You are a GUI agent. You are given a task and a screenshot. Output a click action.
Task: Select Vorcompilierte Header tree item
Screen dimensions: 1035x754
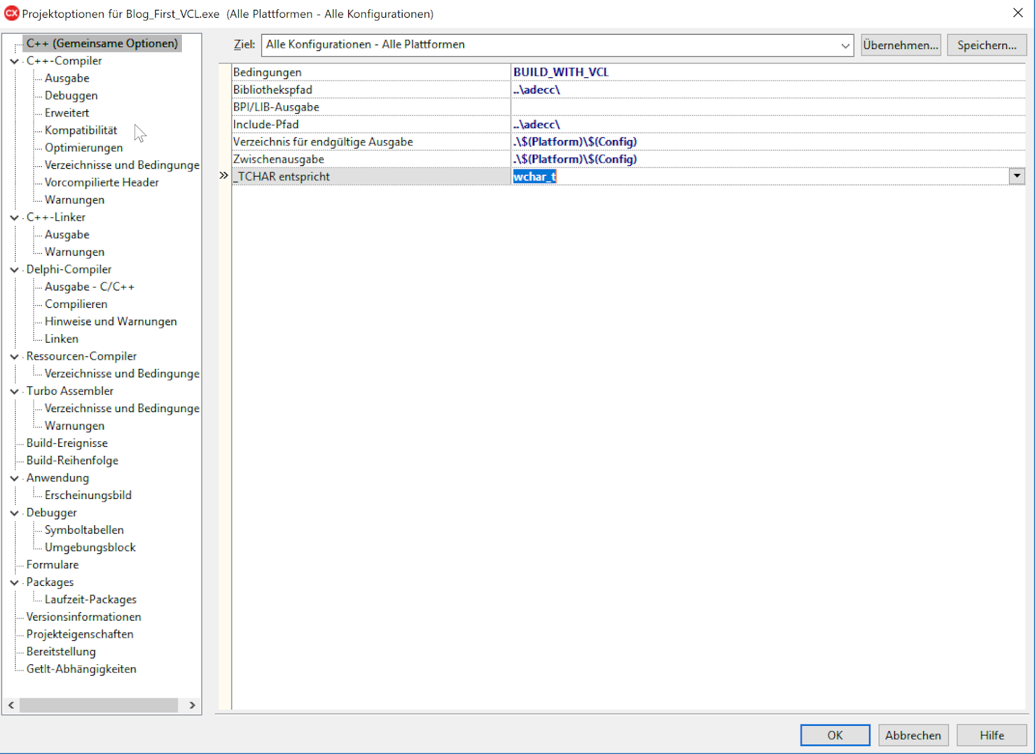point(101,182)
